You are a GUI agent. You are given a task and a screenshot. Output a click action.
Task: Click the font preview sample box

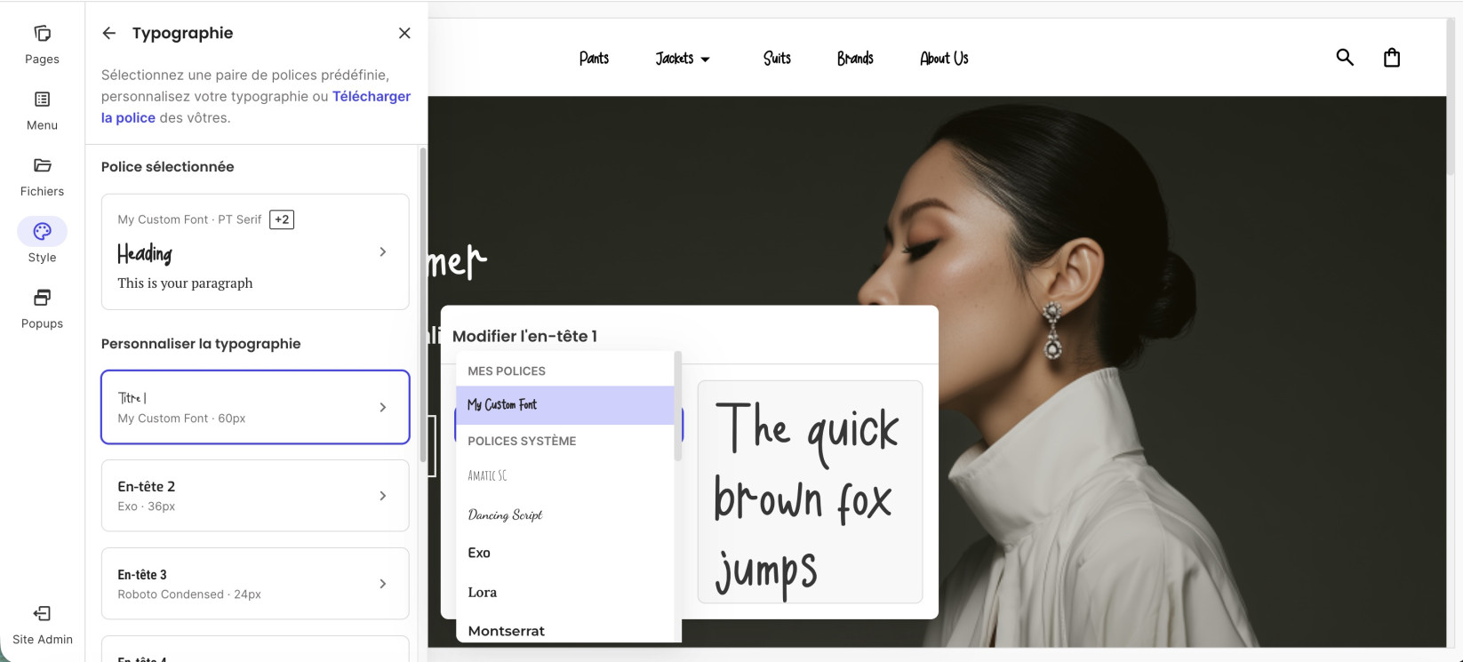click(x=811, y=492)
